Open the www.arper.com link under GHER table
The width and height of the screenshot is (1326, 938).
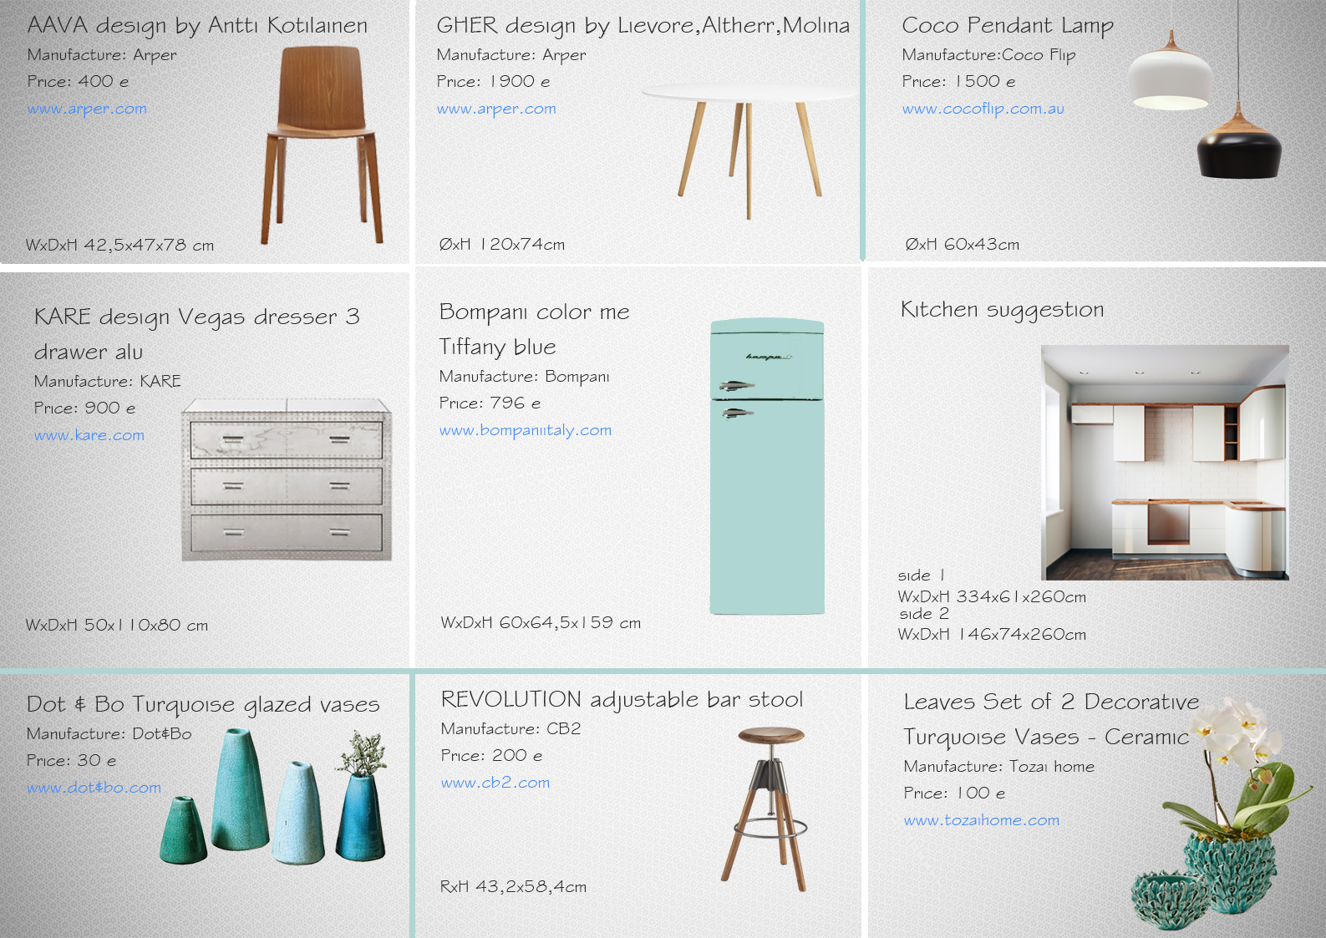(x=496, y=109)
